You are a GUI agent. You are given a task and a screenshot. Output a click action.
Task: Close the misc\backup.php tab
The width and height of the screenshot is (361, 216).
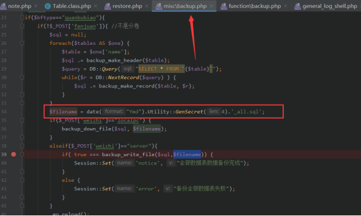click(212, 6)
